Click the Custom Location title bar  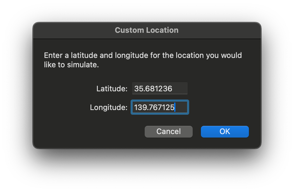(147, 30)
